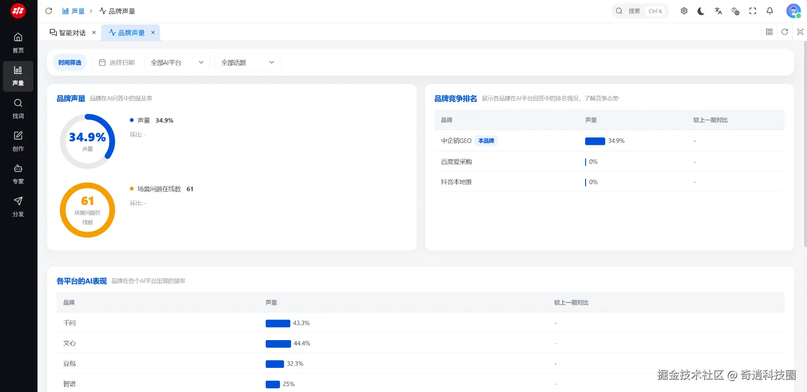Image resolution: width=807 pixels, height=392 pixels.
Task: Click the 时间筛选 button
Action: point(70,63)
